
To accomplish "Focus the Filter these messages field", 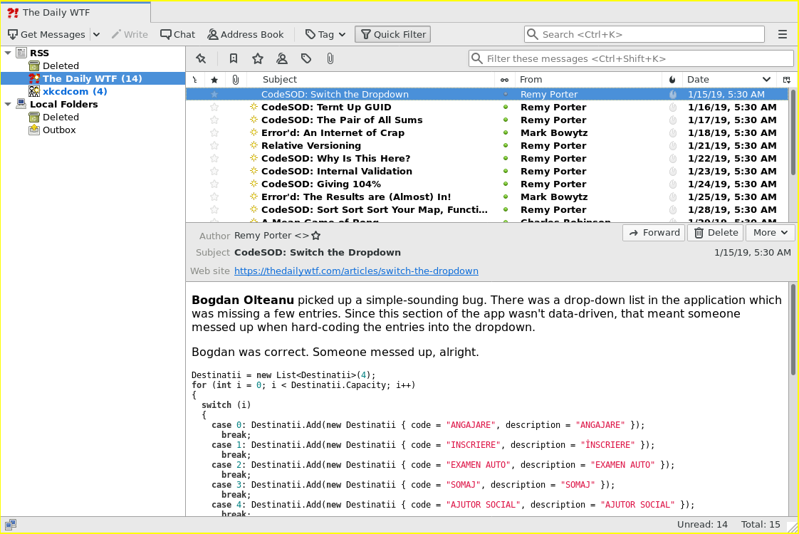I will 631,58.
